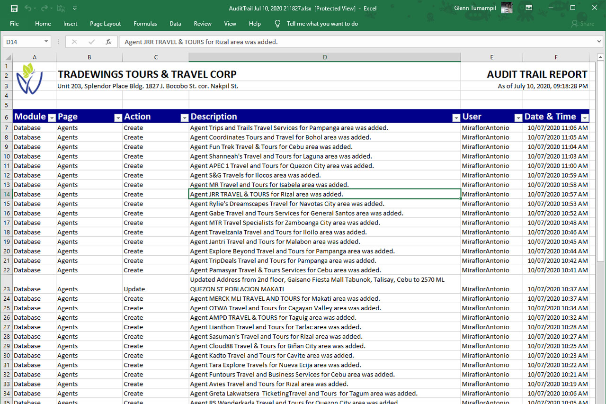Switch to the Insert tab
This screenshot has width=606, height=404.
coord(71,24)
